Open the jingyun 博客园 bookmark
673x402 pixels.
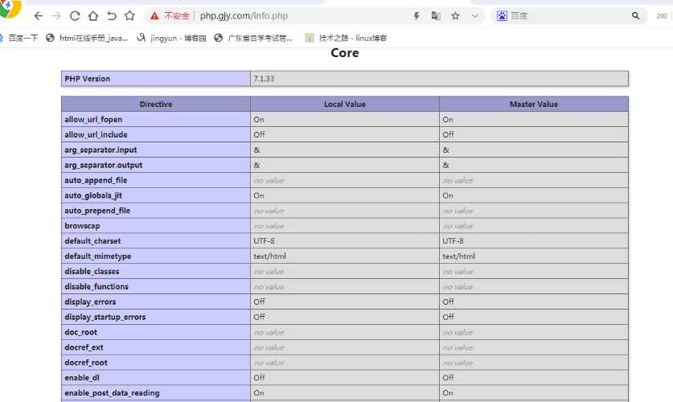tap(172, 38)
